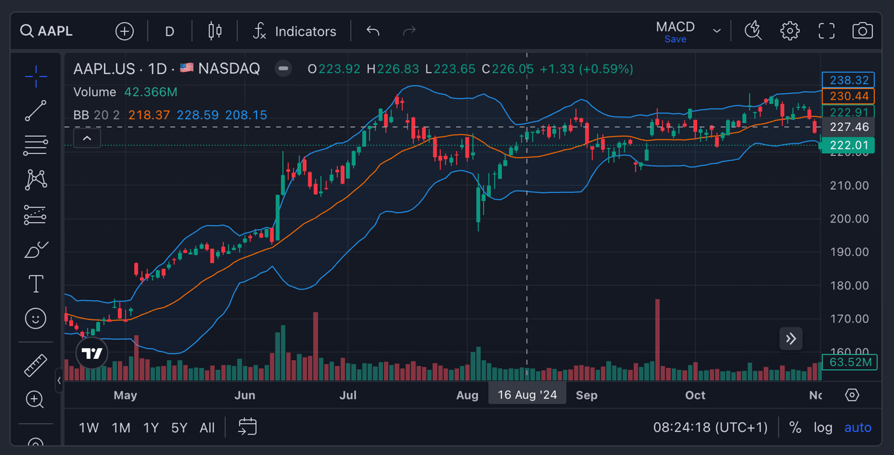Enter fullscreen chart mode

coord(827,31)
